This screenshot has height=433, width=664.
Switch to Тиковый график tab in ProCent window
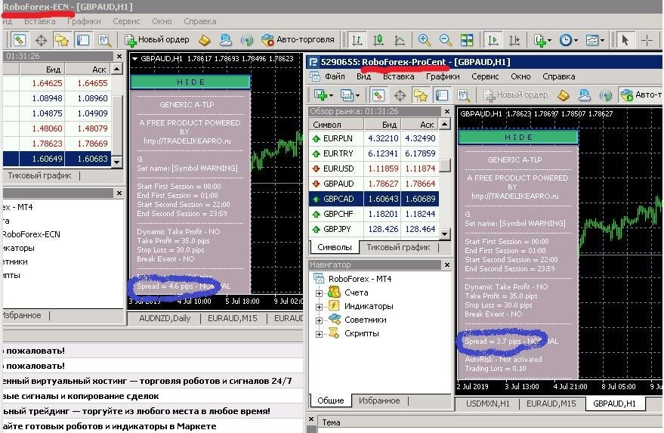point(398,247)
